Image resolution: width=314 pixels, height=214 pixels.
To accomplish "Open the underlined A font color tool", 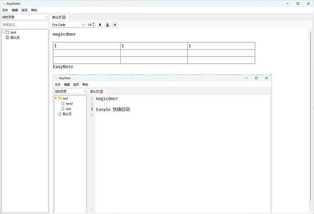I will click(107, 25).
